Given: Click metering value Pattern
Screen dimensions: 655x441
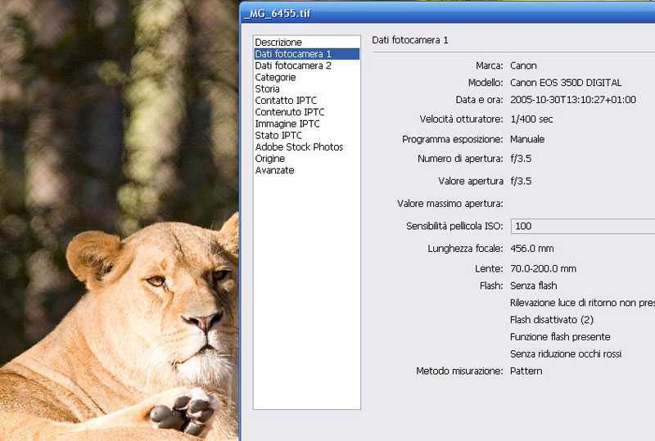Looking at the screenshot, I should pos(526,371).
